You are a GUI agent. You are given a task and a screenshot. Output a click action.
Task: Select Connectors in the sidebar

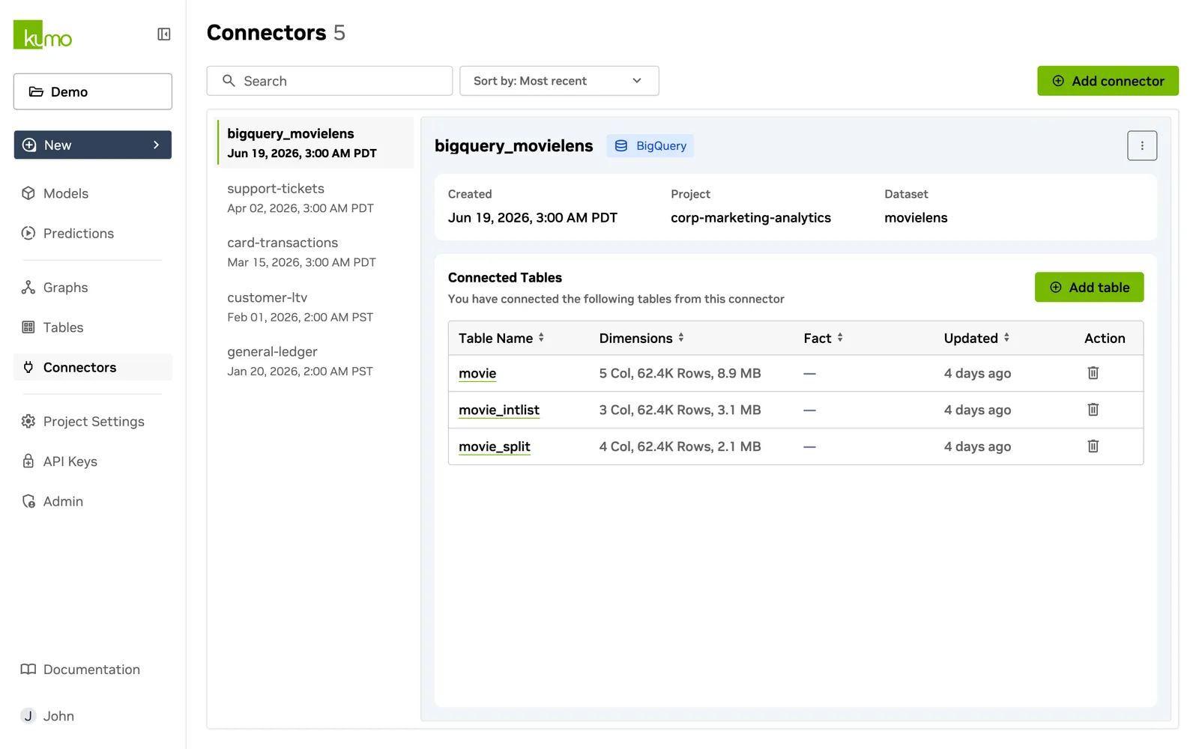(93, 367)
